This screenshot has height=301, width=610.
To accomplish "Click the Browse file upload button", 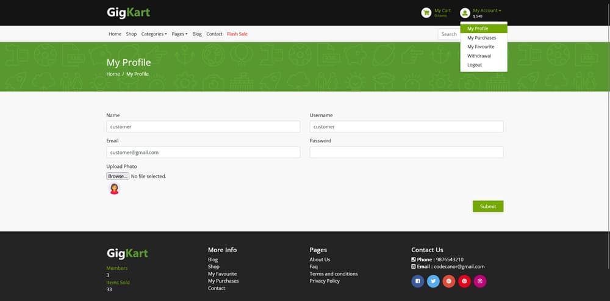I will click(x=118, y=176).
